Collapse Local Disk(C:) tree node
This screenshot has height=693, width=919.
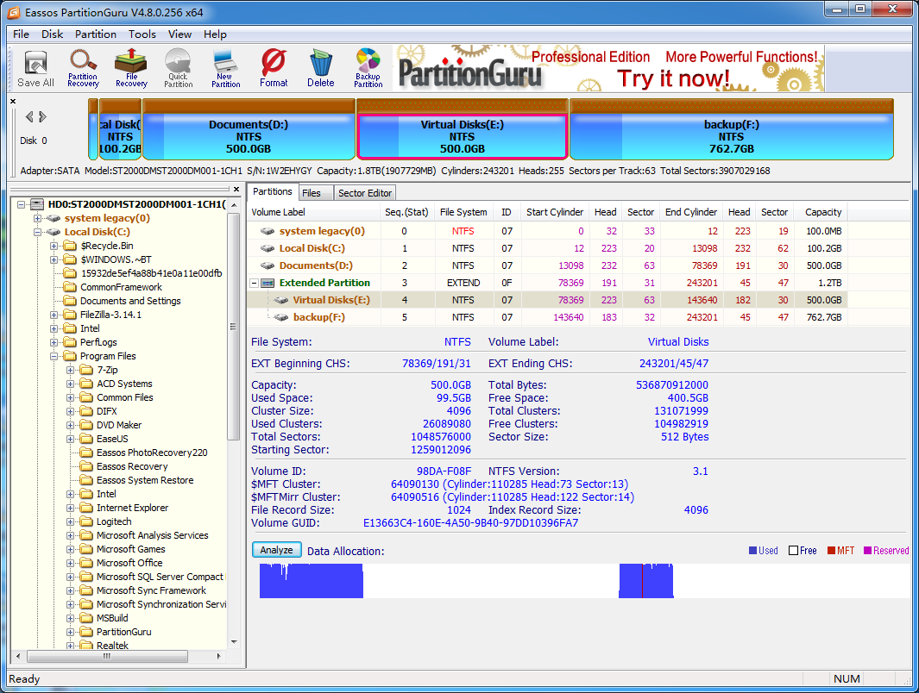[37, 232]
